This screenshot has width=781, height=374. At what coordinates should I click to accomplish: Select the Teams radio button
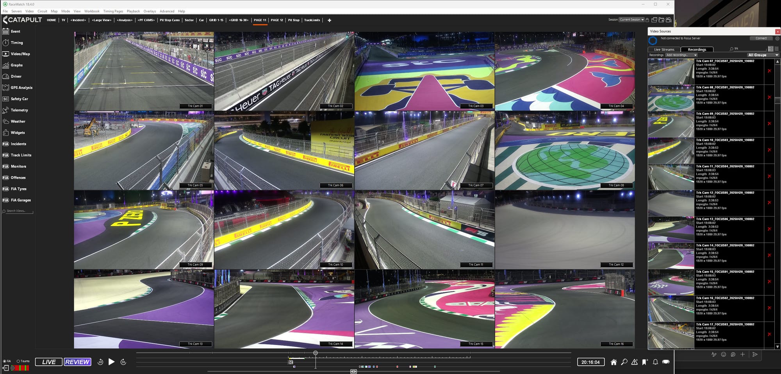[18, 361]
